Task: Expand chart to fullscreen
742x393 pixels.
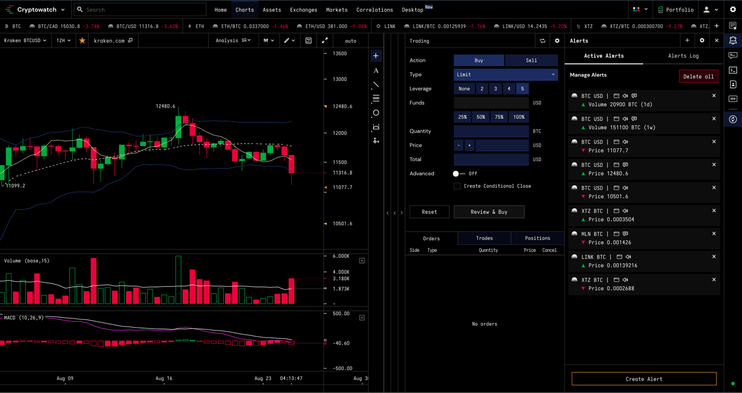Action: pyautogui.click(x=325, y=41)
